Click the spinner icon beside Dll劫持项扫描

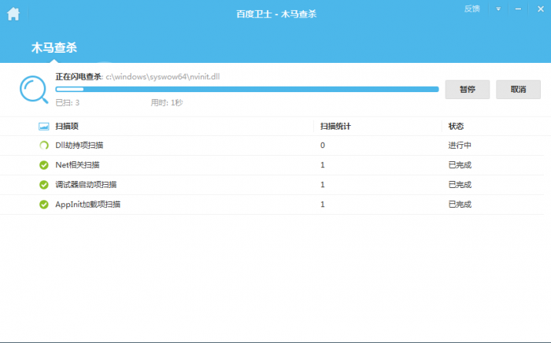[x=44, y=146]
